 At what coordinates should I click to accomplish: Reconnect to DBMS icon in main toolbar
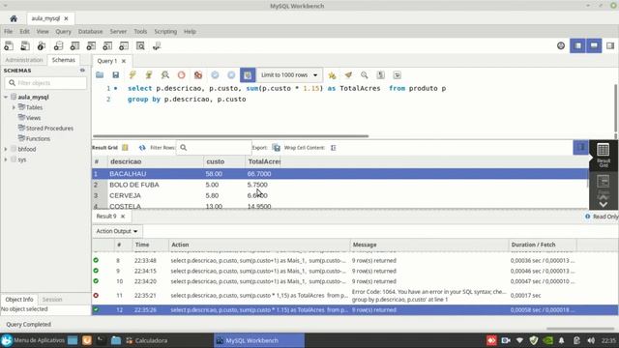click(157, 46)
